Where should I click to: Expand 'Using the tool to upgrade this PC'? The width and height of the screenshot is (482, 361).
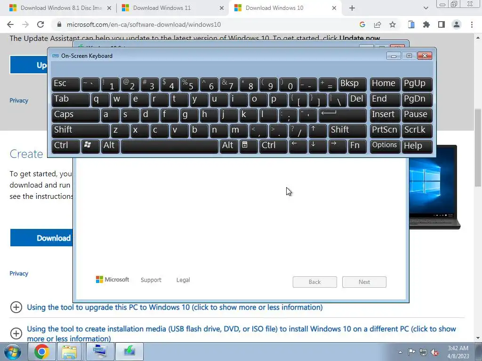coord(175,307)
